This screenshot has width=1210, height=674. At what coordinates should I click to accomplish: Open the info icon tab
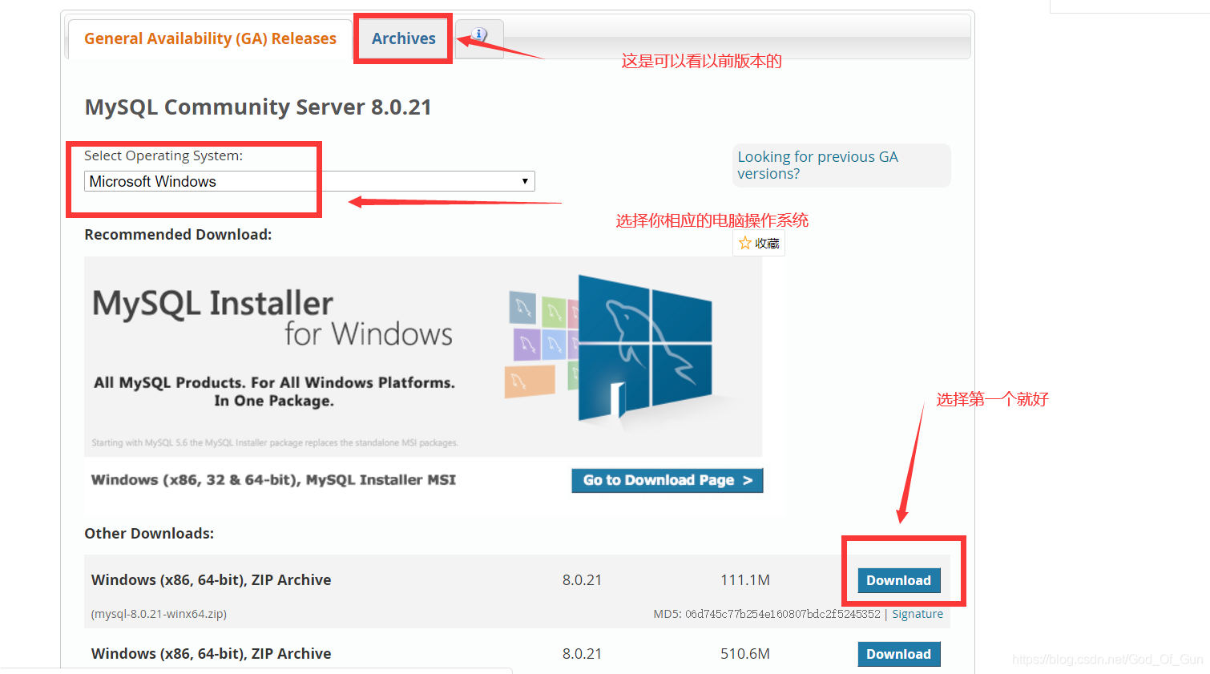pos(479,38)
